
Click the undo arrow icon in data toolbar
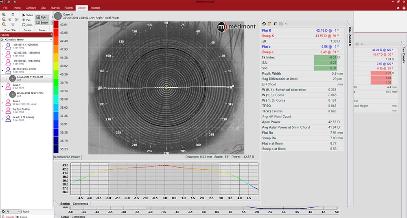tap(287, 24)
